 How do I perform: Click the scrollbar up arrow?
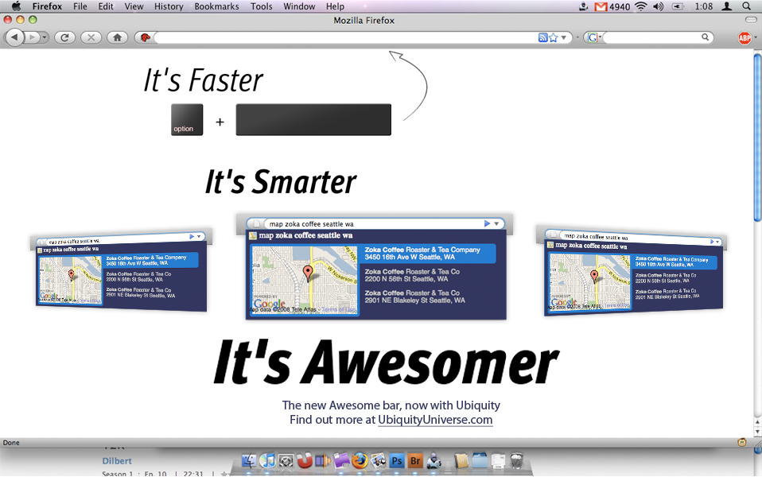click(x=757, y=422)
